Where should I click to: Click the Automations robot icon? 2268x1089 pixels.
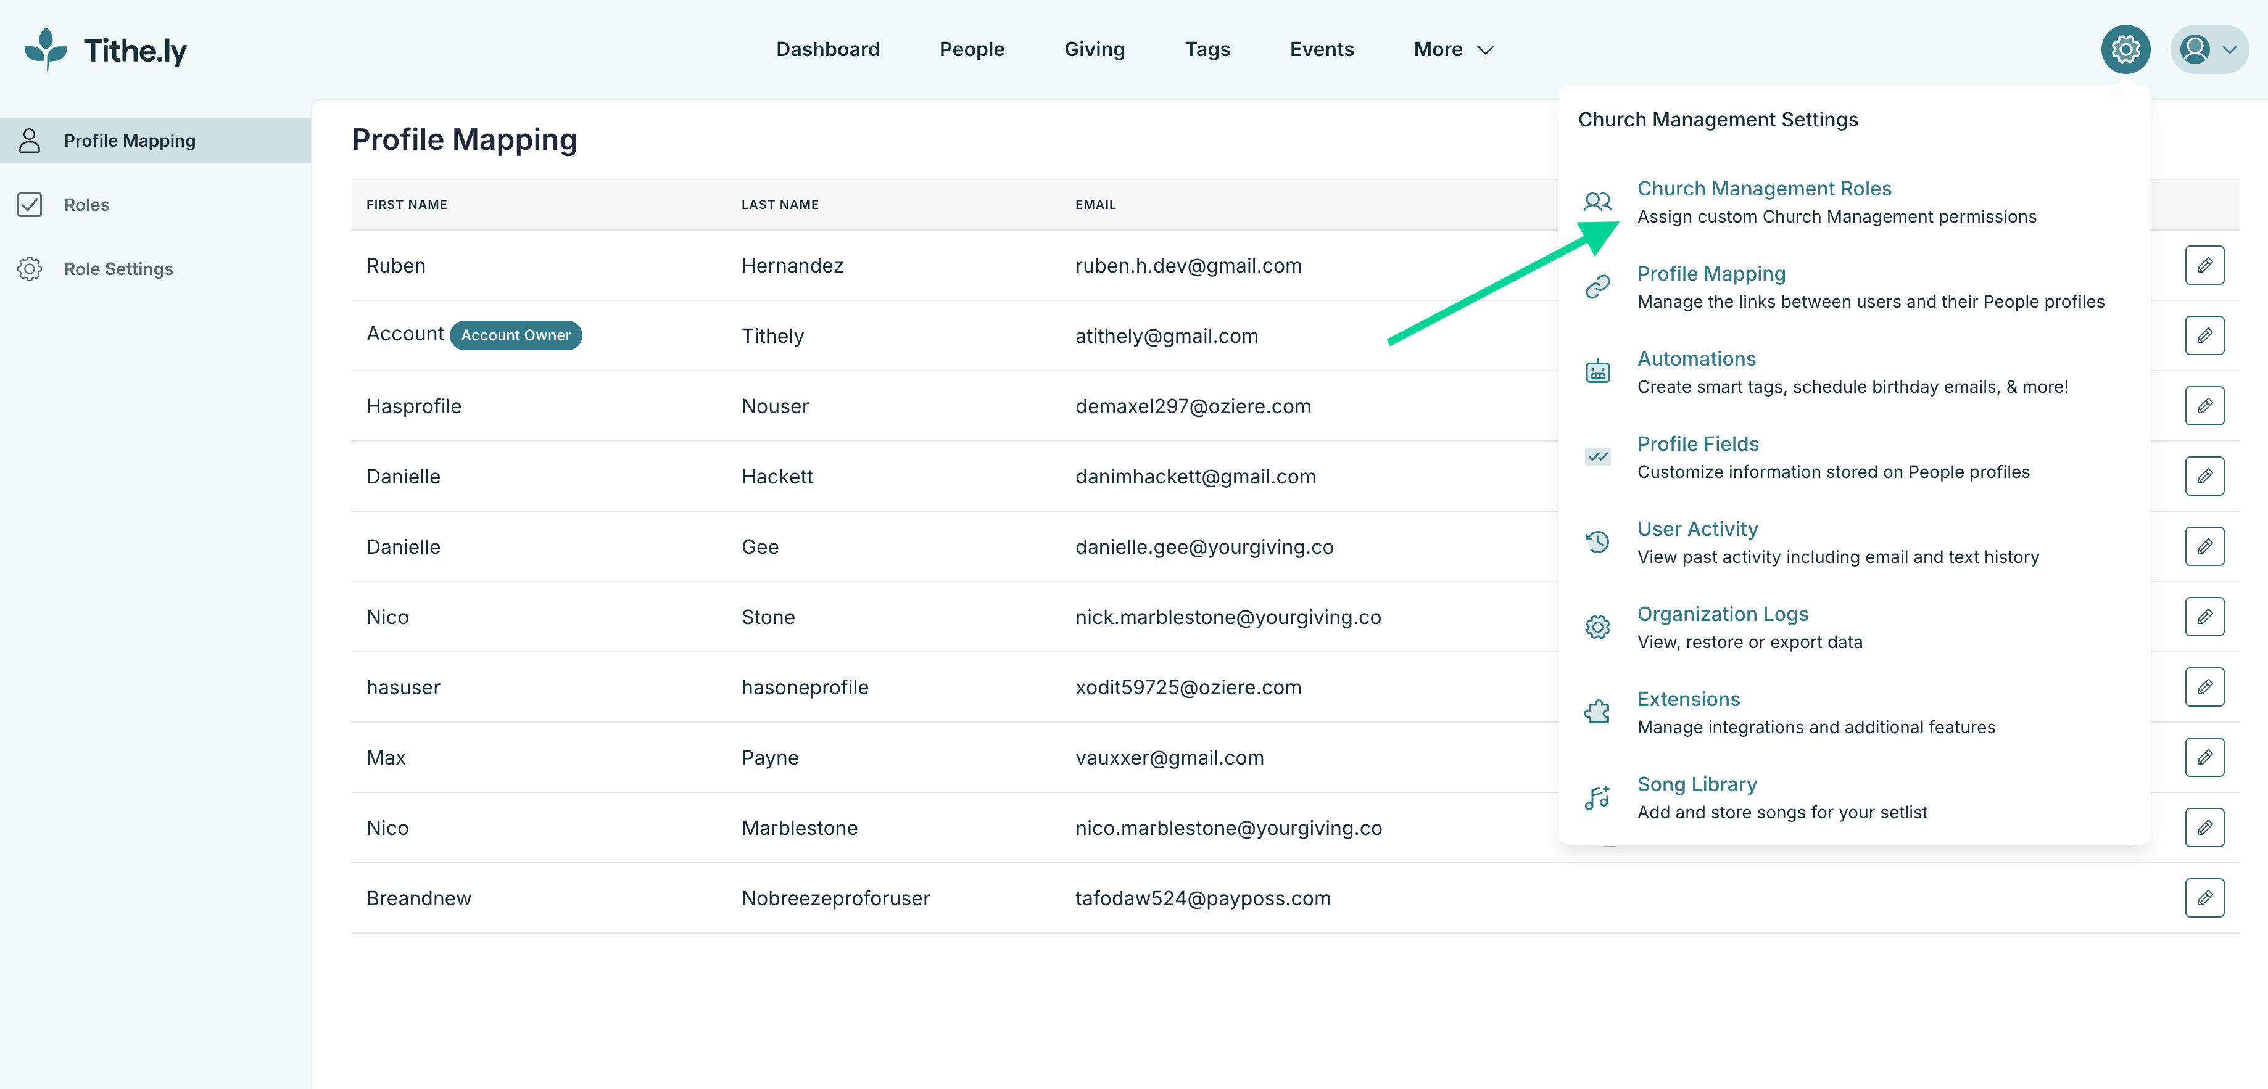[1597, 371]
